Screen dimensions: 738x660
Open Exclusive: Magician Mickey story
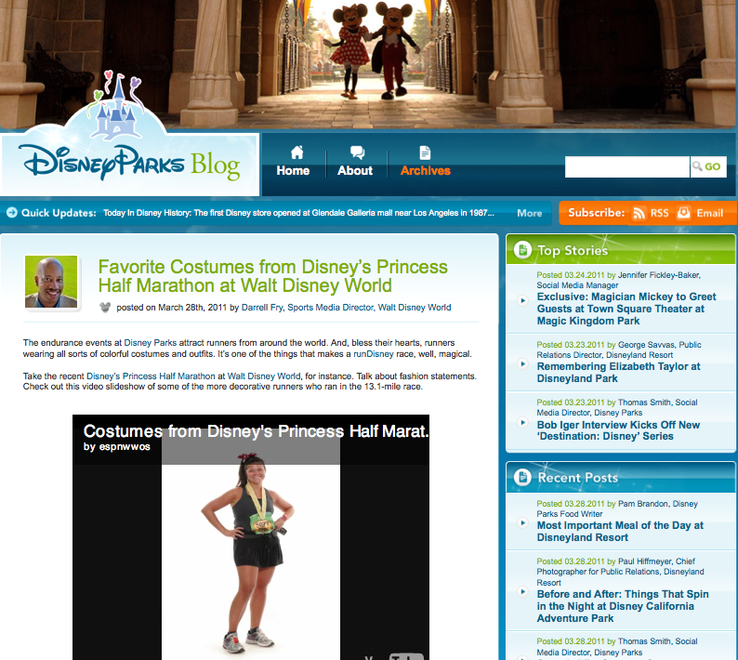coord(626,309)
